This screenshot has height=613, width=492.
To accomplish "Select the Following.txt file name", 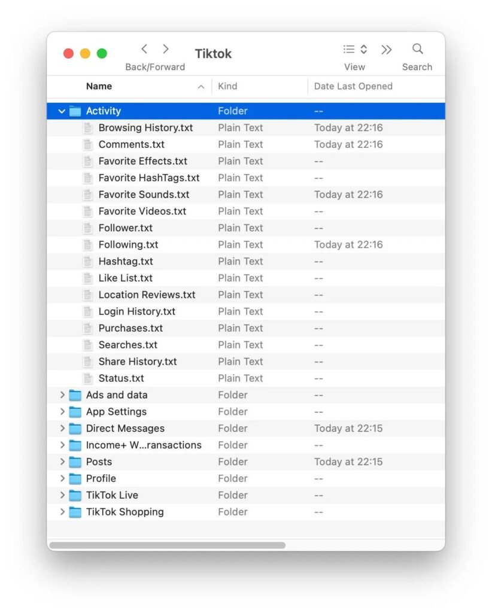I will pyautogui.click(x=128, y=245).
